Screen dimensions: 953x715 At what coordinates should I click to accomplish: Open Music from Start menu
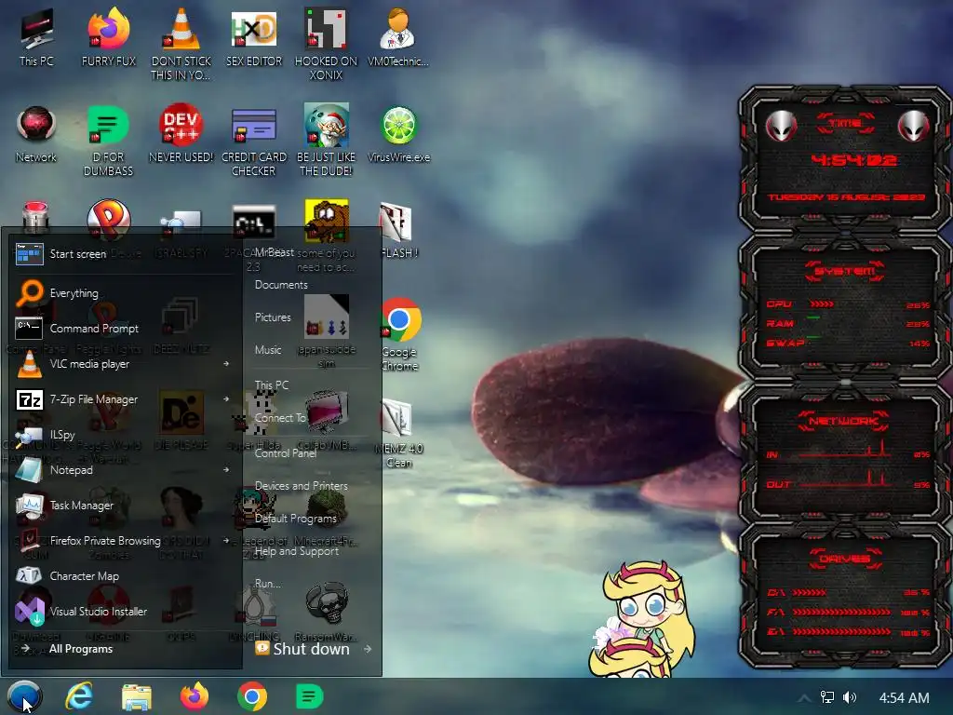268,350
